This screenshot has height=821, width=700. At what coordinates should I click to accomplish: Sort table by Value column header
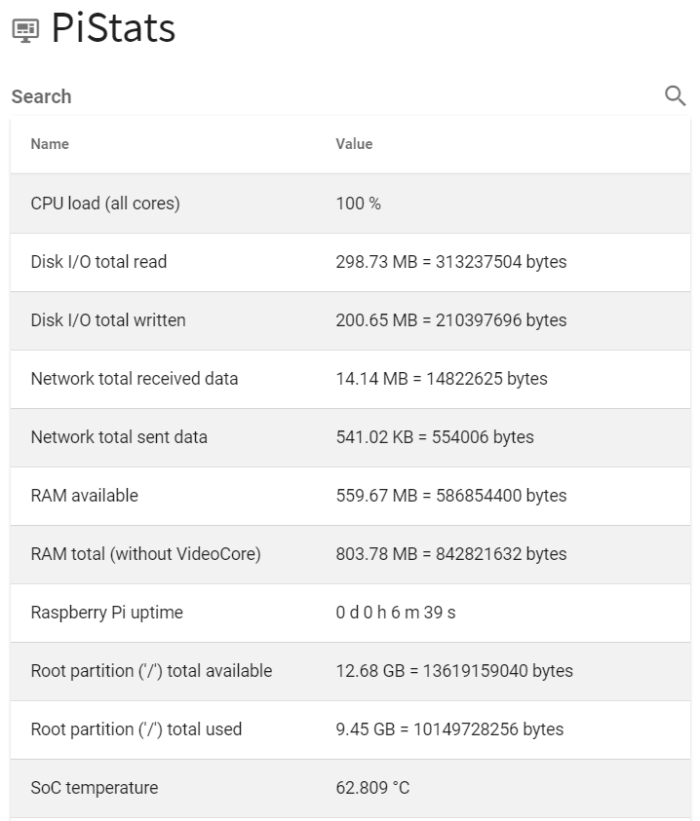click(354, 144)
